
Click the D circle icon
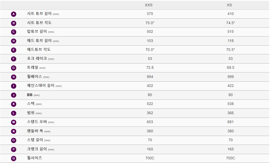tap(14, 41)
